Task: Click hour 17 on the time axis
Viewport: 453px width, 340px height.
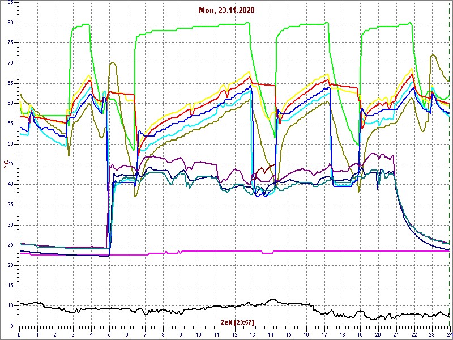Action: point(324,334)
